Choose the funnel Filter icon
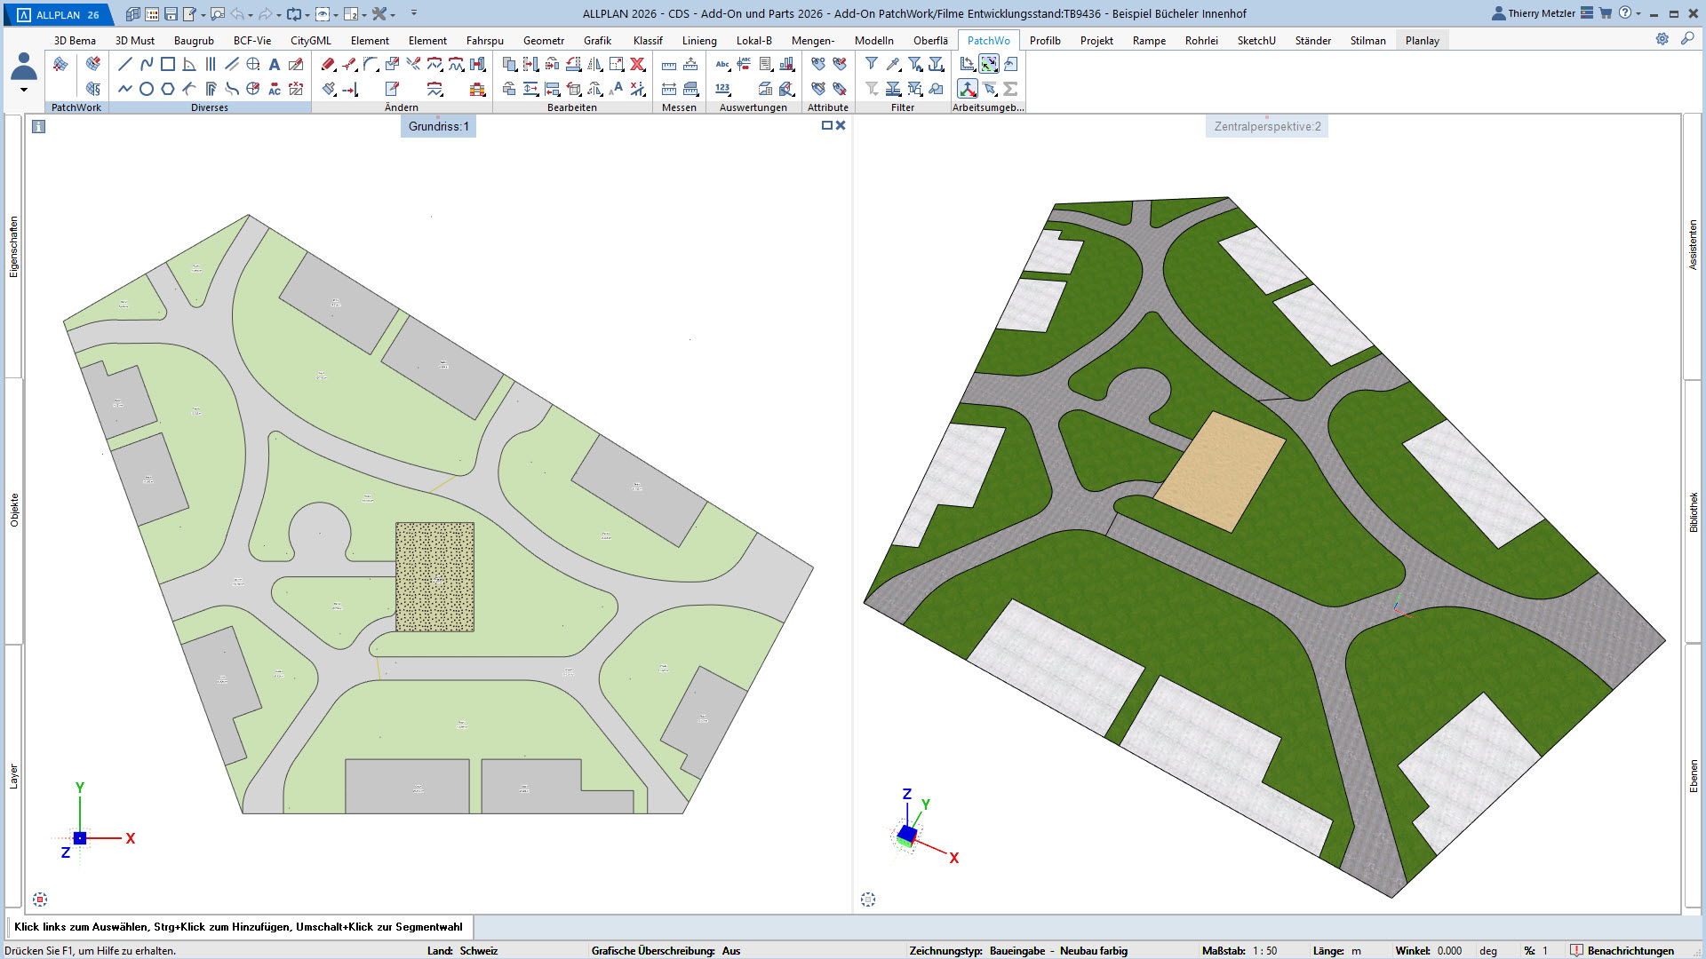Screen dimensions: 1706x959 tap(872, 64)
